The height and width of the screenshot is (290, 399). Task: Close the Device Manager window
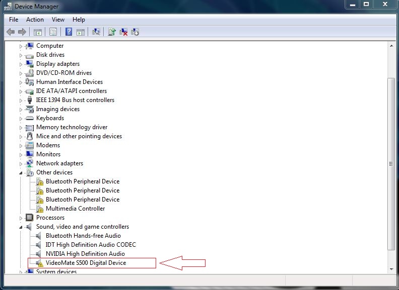coord(385,5)
